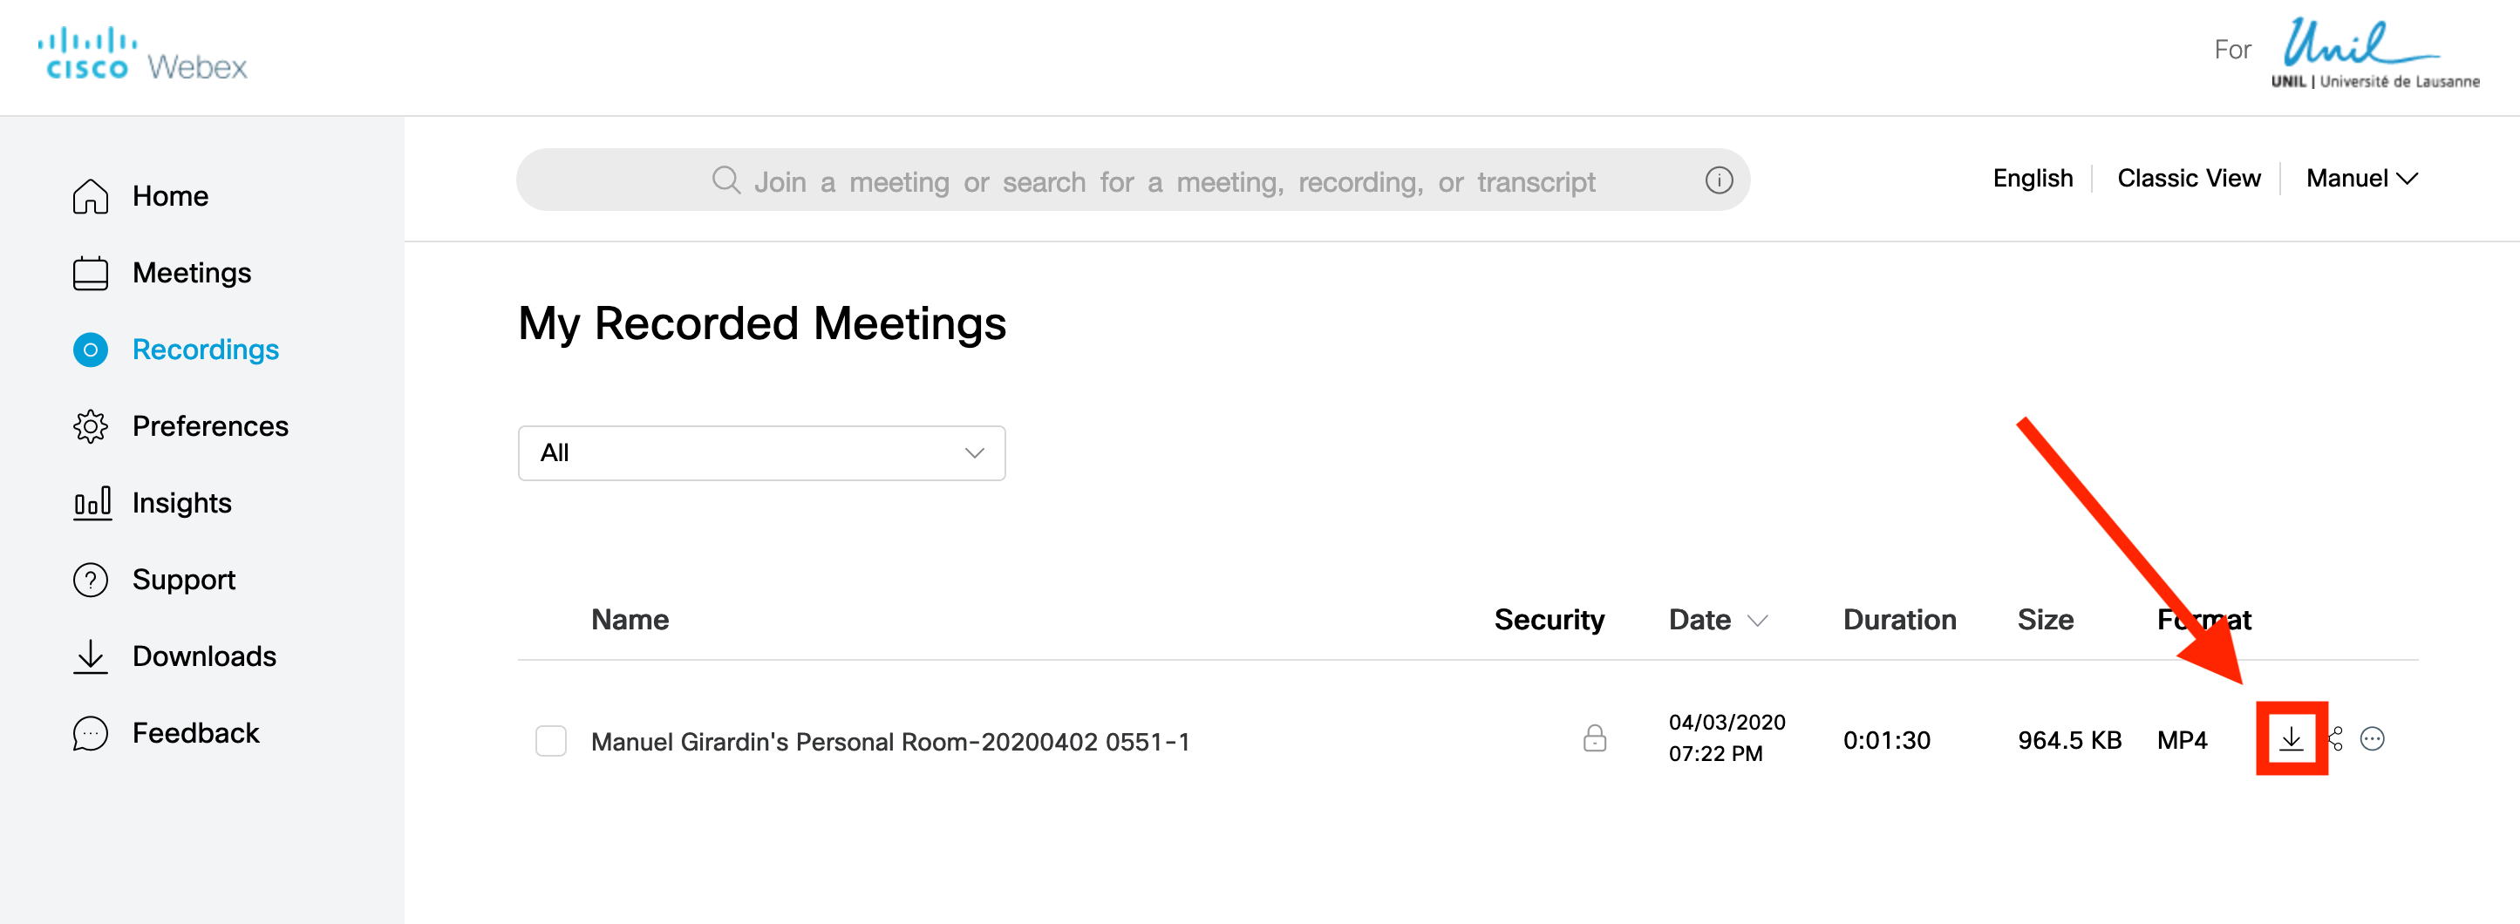
Task: Open Support in the sidebar
Action: [183, 580]
